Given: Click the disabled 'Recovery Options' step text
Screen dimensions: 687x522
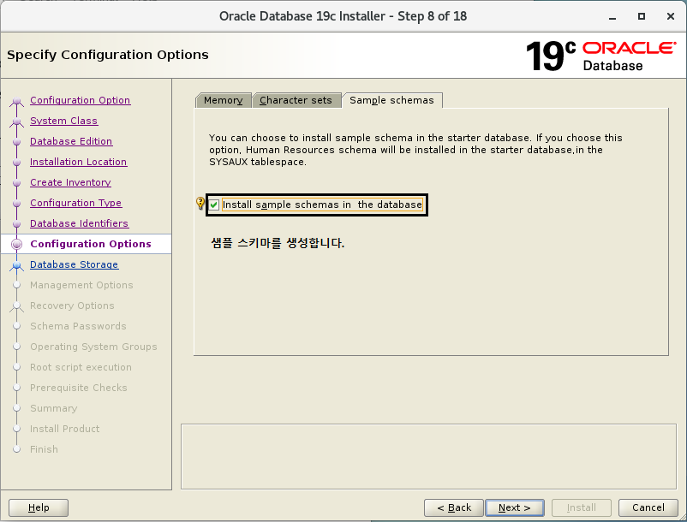Looking at the screenshot, I should coord(72,305).
